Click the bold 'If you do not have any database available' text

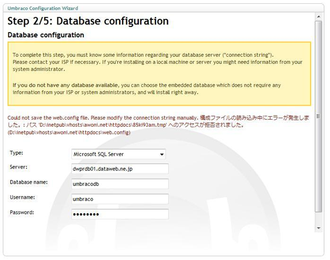point(66,85)
